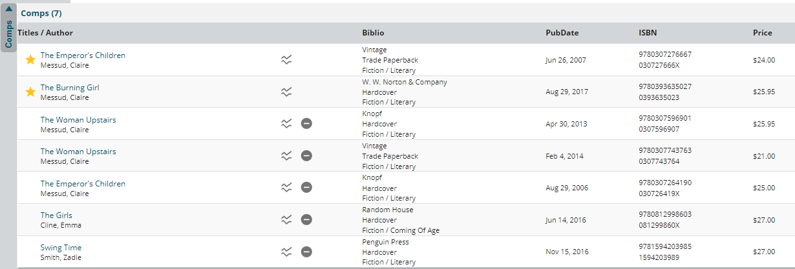795x269 pixels.
Task: Click compare icon on first Emperor's Children row
Action: 287,60
